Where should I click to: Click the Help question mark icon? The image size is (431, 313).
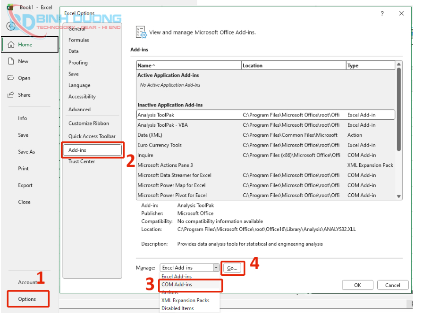click(382, 14)
